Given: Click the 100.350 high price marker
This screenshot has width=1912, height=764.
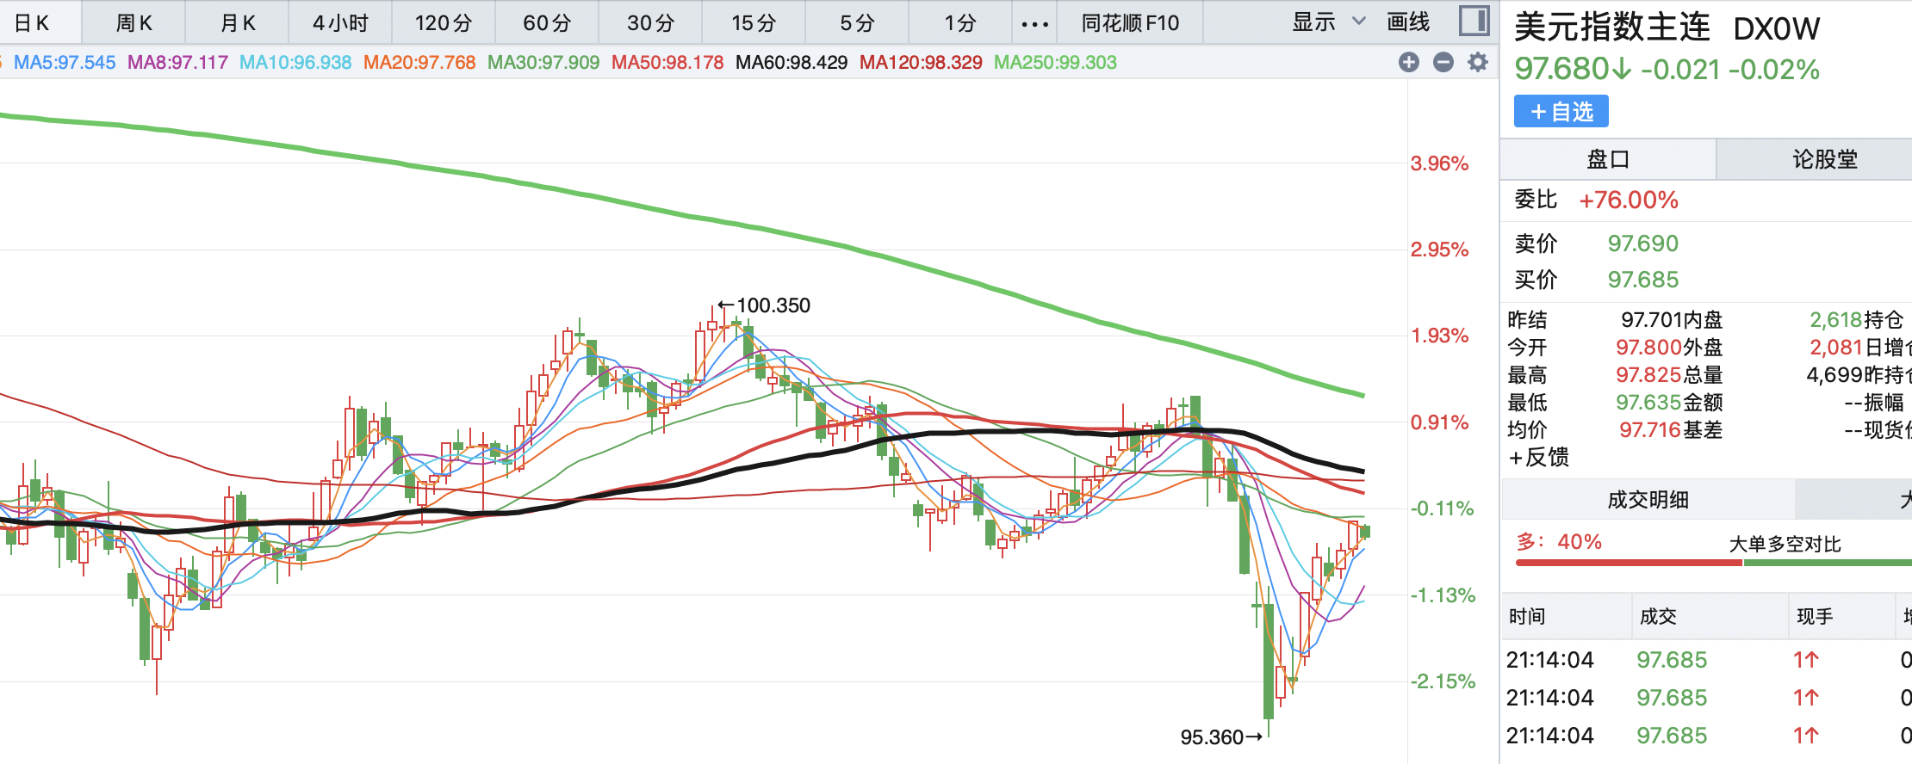Looking at the screenshot, I should pyautogui.click(x=773, y=305).
